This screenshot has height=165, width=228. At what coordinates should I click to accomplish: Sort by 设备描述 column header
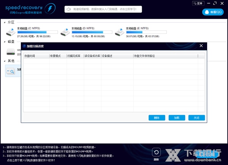tap(117, 56)
